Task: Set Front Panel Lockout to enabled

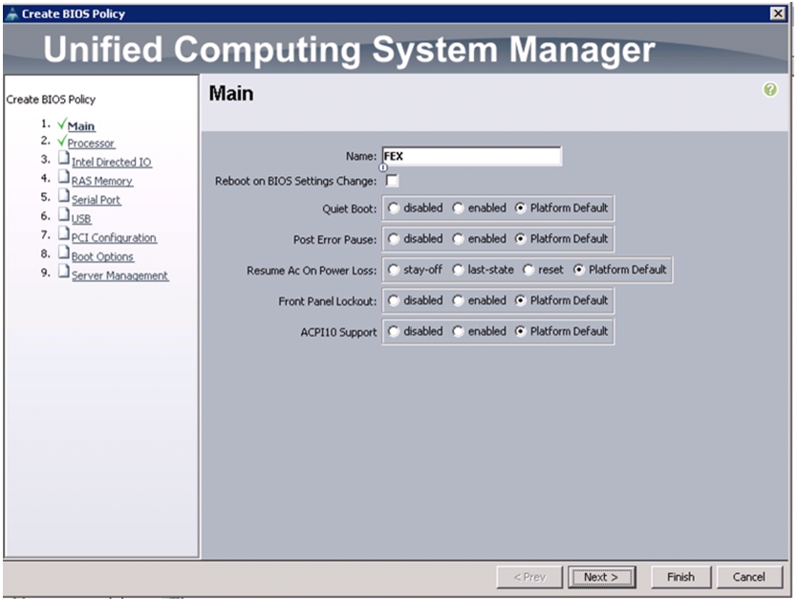Action: [458, 300]
